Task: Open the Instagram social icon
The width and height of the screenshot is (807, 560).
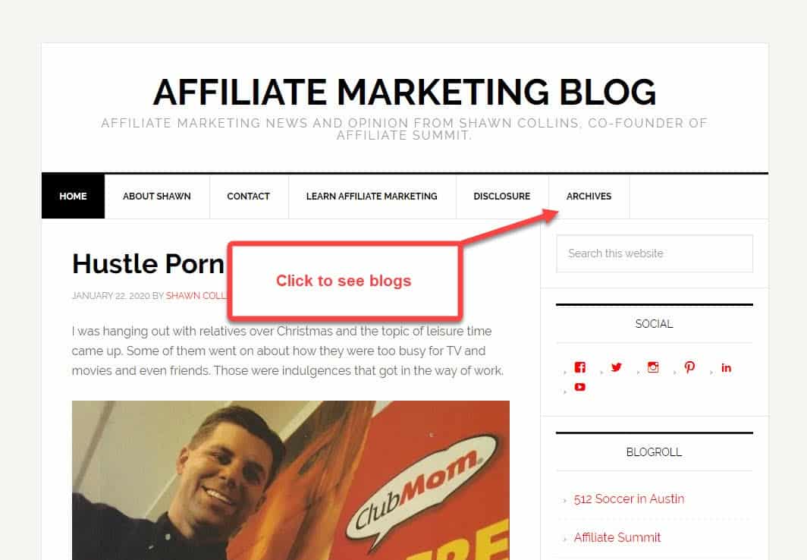Action: pyautogui.click(x=653, y=367)
